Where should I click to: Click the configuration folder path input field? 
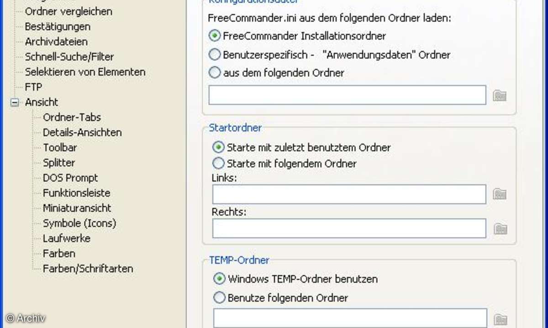tap(347, 95)
